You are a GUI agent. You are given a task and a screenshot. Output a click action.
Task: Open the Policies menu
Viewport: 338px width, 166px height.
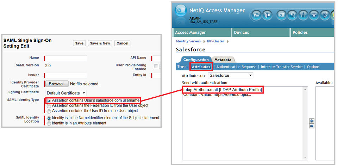[313, 33]
